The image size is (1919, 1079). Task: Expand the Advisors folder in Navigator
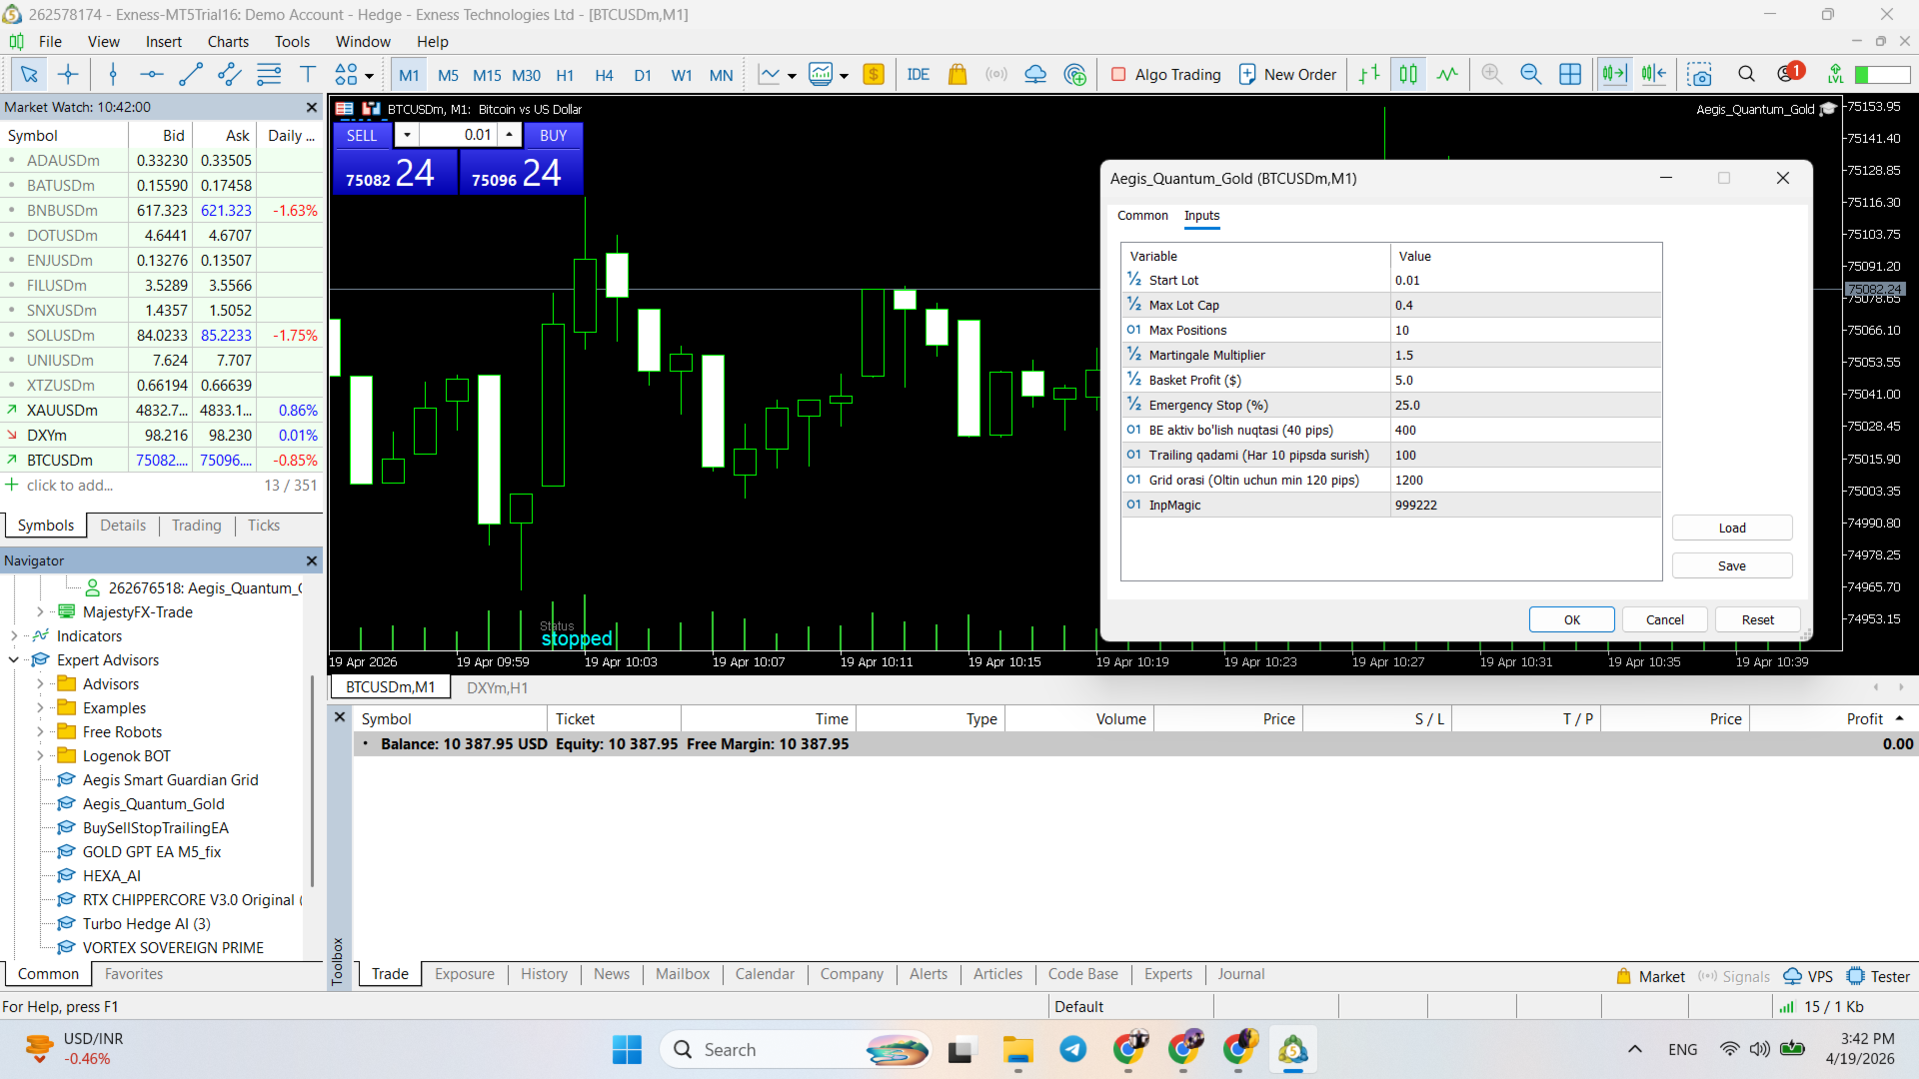pyautogui.click(x=40, y=684)
